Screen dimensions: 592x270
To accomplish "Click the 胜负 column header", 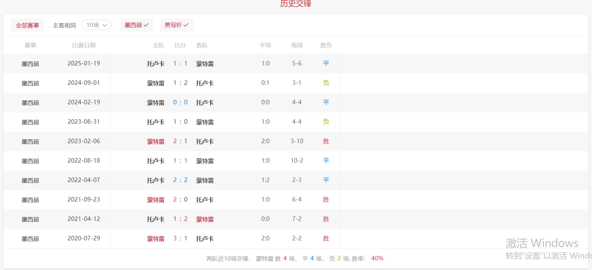I will pos(326,45).
